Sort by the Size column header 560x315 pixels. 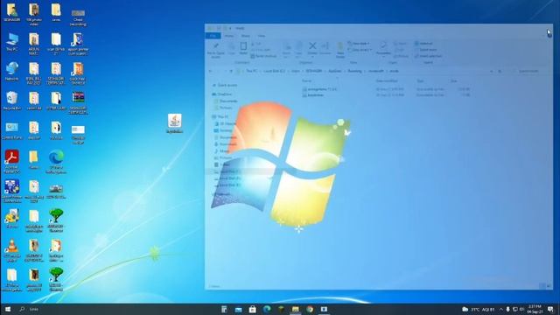[453, 81]
